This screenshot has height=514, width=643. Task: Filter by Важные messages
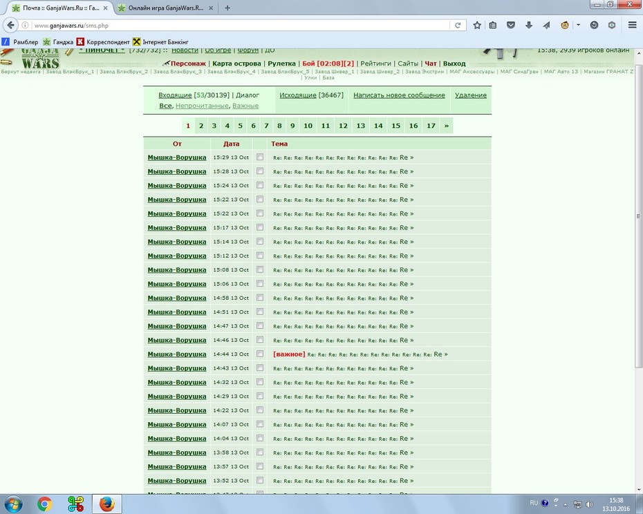tap(245, 106)
